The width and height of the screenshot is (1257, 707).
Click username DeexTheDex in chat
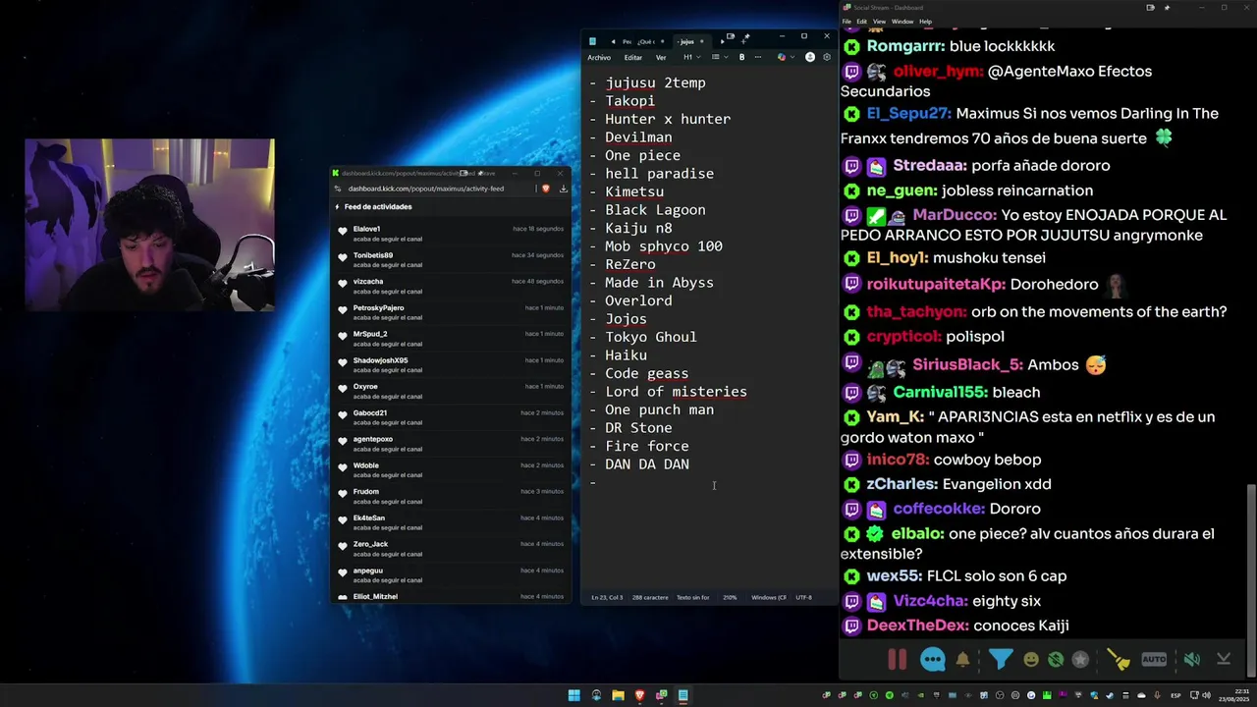918,625
